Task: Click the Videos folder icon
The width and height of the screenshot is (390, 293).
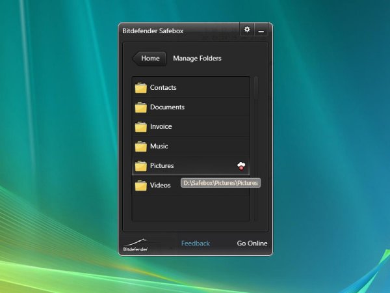Action: tap(141, 186)
